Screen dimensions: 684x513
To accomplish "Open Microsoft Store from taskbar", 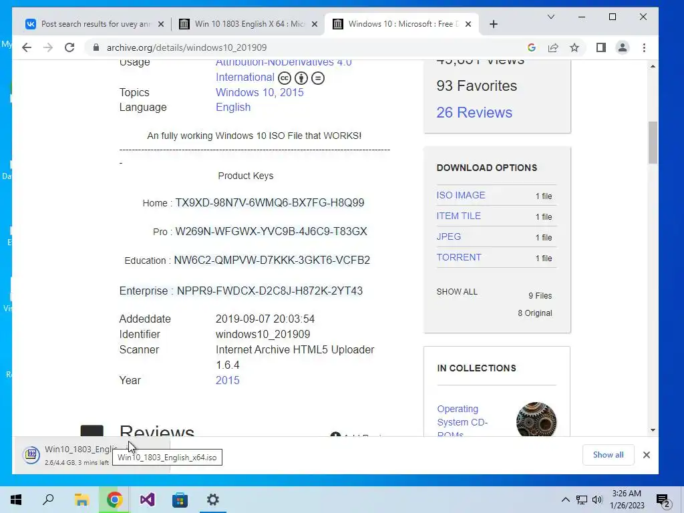I will [180, 500].
